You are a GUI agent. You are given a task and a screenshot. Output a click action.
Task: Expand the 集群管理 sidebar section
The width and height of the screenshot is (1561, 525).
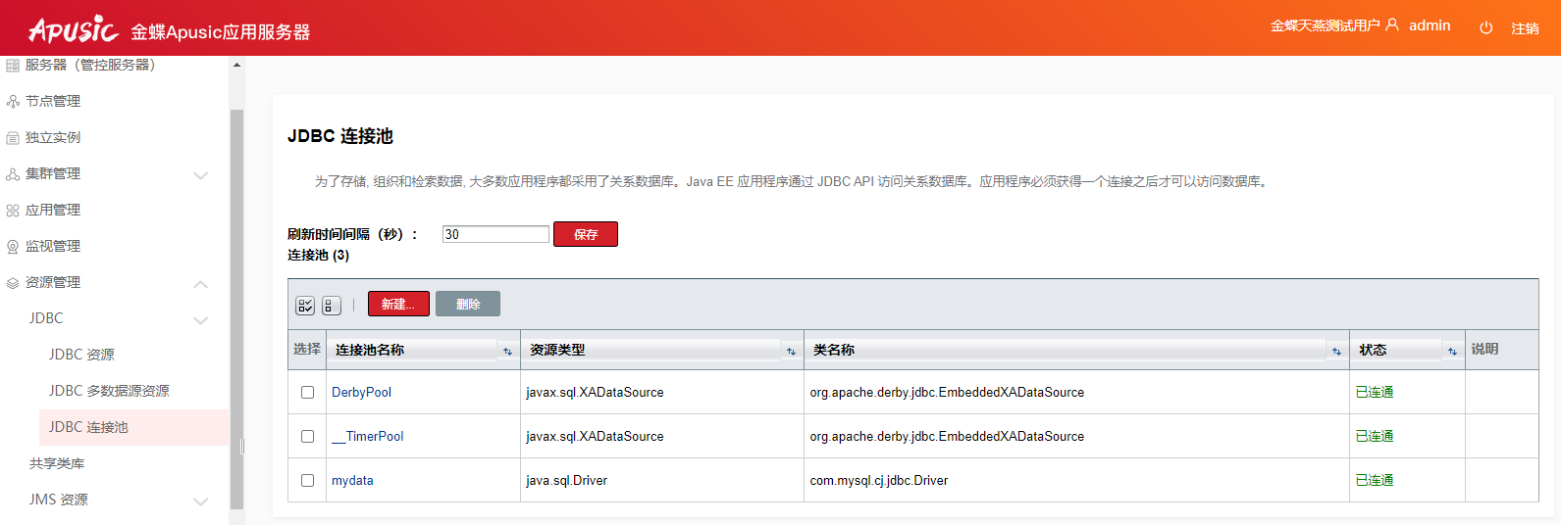click(x=200, y=174)
